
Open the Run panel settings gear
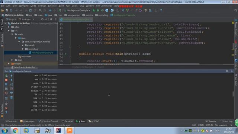tap(227, 71)
